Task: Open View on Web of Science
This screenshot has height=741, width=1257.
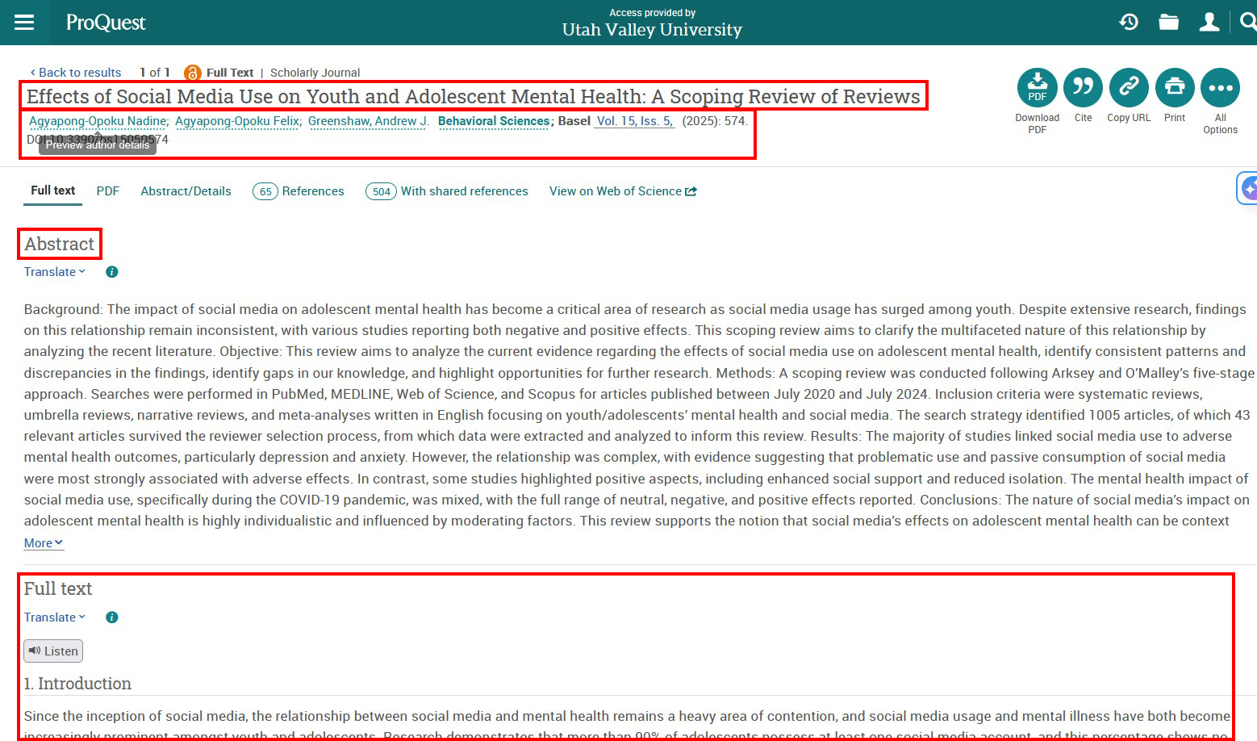Action: click(x=623, y=191)
